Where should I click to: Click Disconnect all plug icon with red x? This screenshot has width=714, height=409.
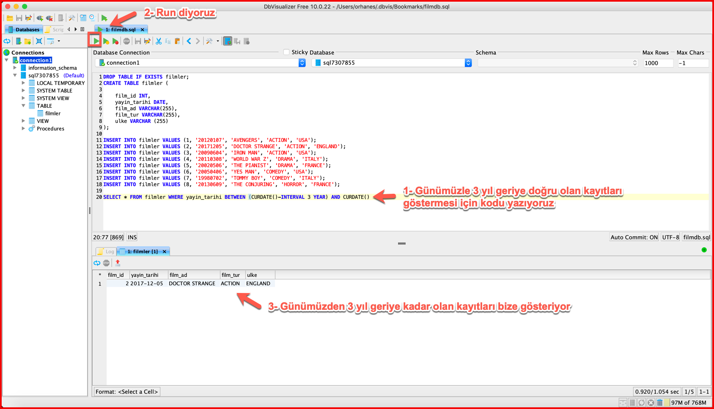(49, 18)
